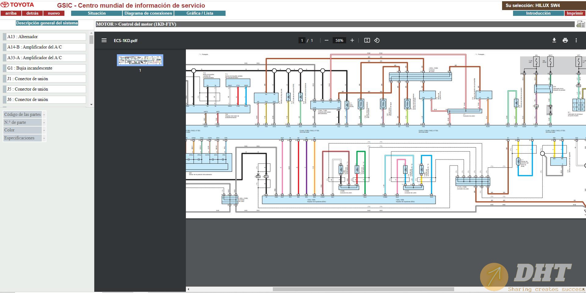Viewport: 586px width, 293px height.
Task: Click the PDF page number field
Action: coord(302,40)
